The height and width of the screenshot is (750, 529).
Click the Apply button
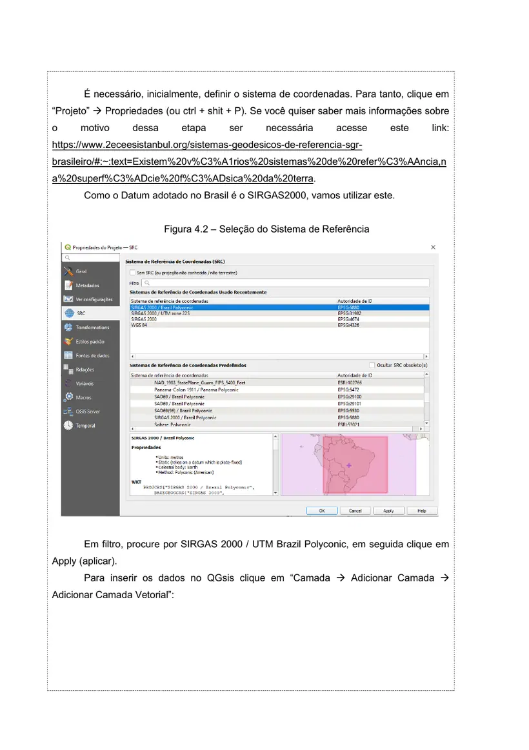coord(388,511)
